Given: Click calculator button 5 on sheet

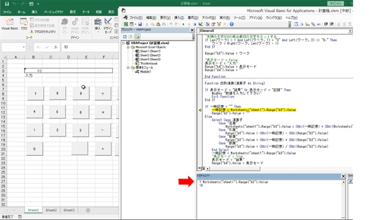Looking at the screenshot, I should pyautogui.click(x=57, y=112).
